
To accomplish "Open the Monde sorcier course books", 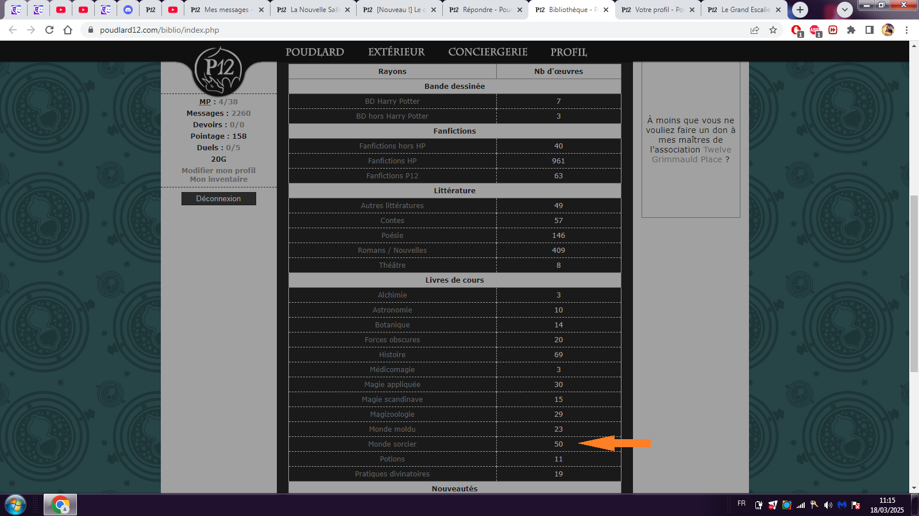I will (392, 444).
